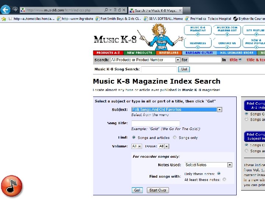265x199 pixels.
Task: Select the Songs only radio button
Action: pyautogui.click(x=174, y=137)
